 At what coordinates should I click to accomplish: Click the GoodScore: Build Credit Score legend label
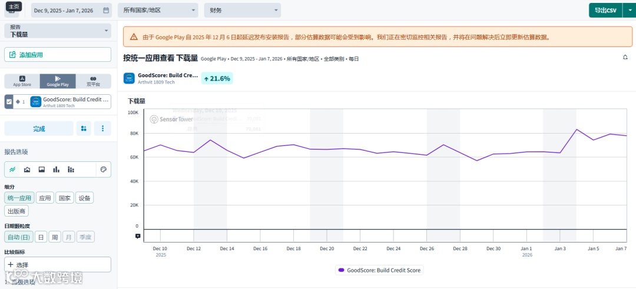coord(383,270)
